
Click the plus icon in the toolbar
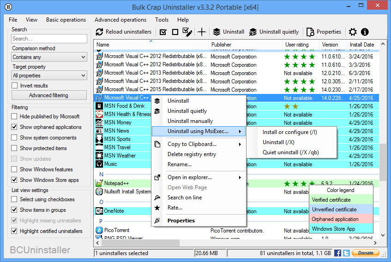202,32
